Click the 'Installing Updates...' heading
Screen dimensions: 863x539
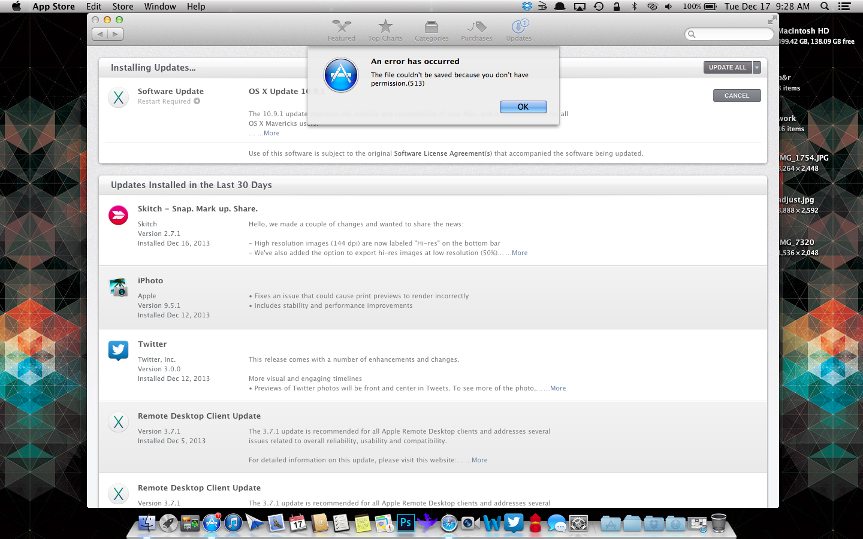[x=153, y=68]
